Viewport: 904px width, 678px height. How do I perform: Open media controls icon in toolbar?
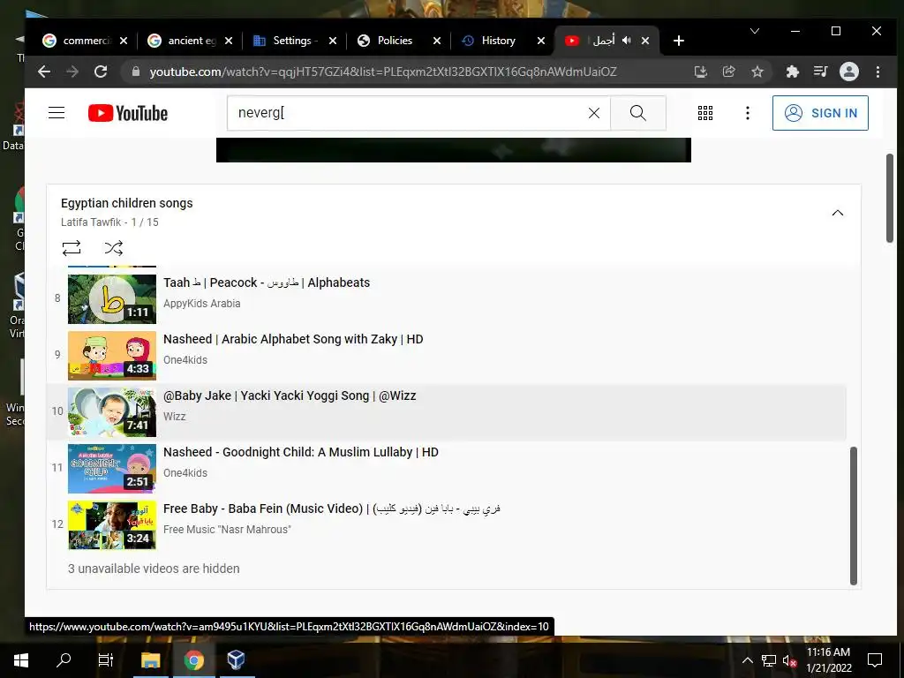820,72
